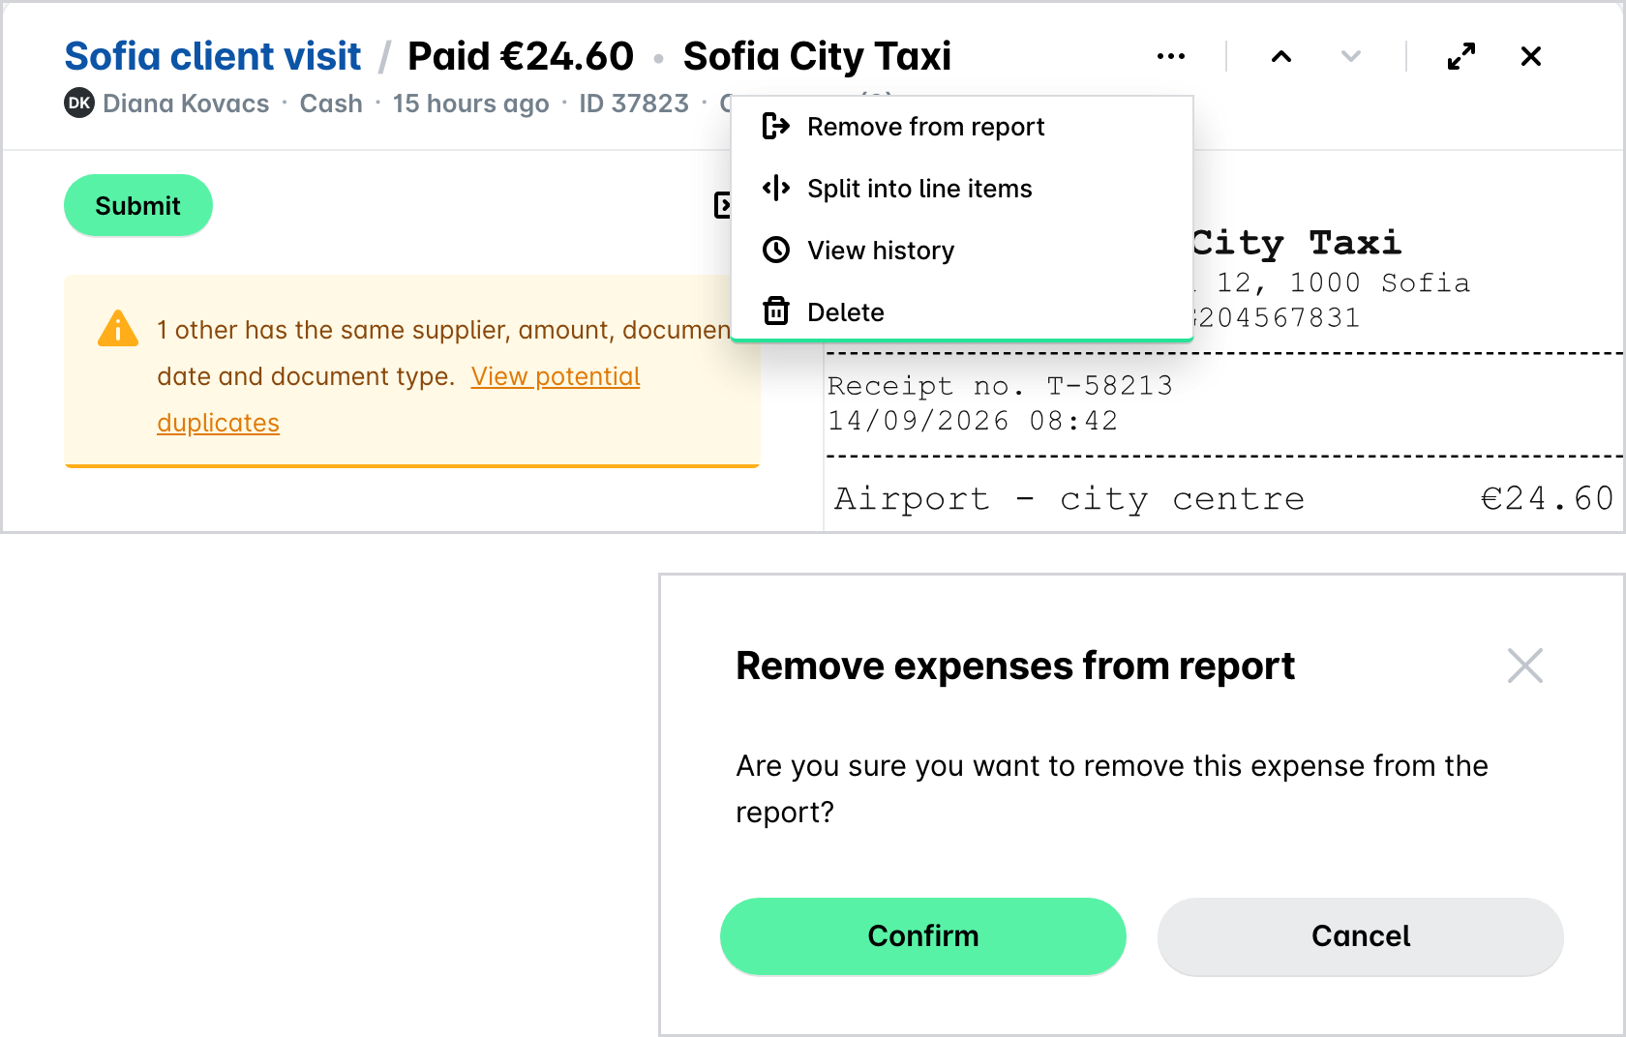Click the Split into line items icon
The image size is (1626, 1037).
coord(776,189)
